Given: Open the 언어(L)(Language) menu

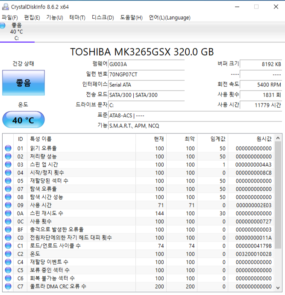Looking at the screenshot, I should [170, 18].
